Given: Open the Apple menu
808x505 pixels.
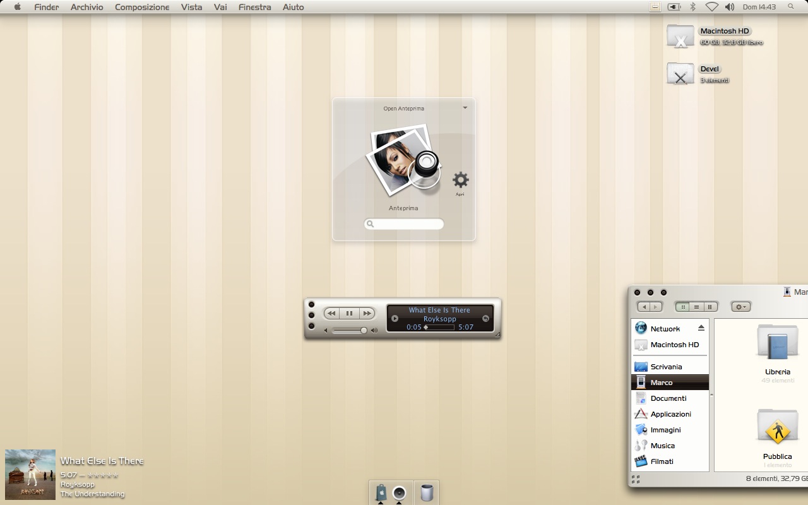Looking at the screenshot, I should [17, 7].
